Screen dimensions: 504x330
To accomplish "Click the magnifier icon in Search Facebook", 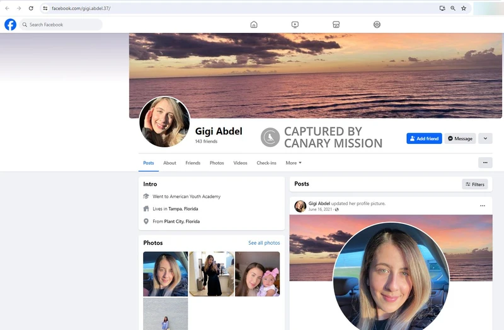I will coord(25,25).
